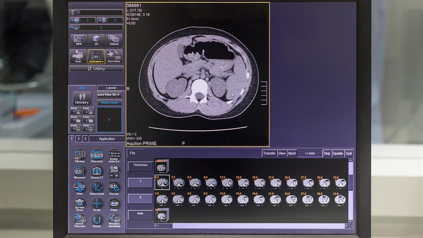Select the Measure HU tool
The image size is (423, 238).
(x=79, y=171)
